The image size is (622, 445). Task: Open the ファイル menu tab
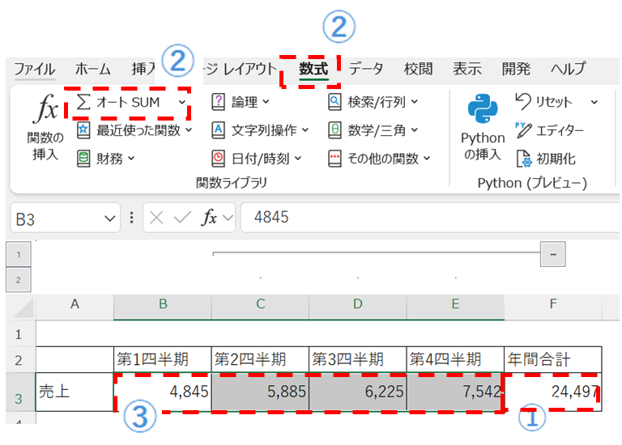click(35, 69)
